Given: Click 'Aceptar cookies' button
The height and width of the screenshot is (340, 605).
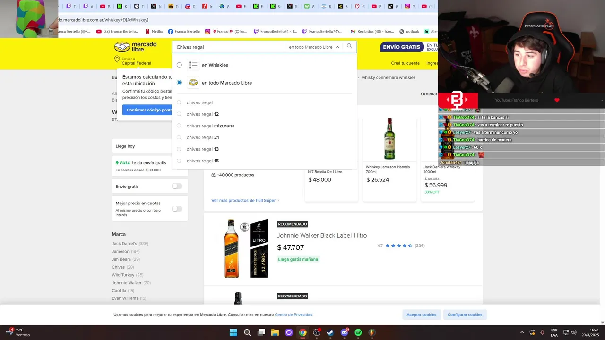Looking at the screenshot, I should [x=422, y=315].
